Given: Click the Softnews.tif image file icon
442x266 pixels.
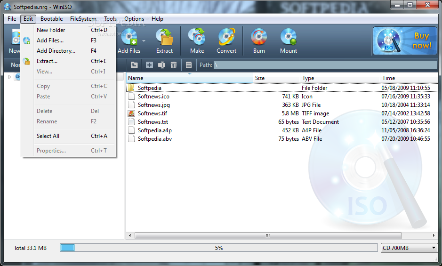Looking at the screenshot, I should 131,113.
